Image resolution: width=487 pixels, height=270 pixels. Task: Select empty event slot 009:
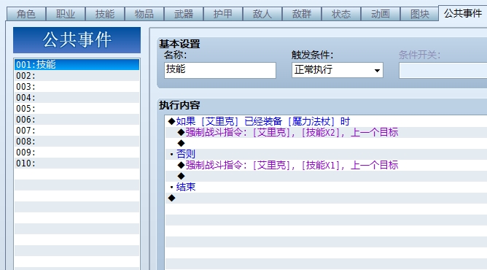click(77, 153)
